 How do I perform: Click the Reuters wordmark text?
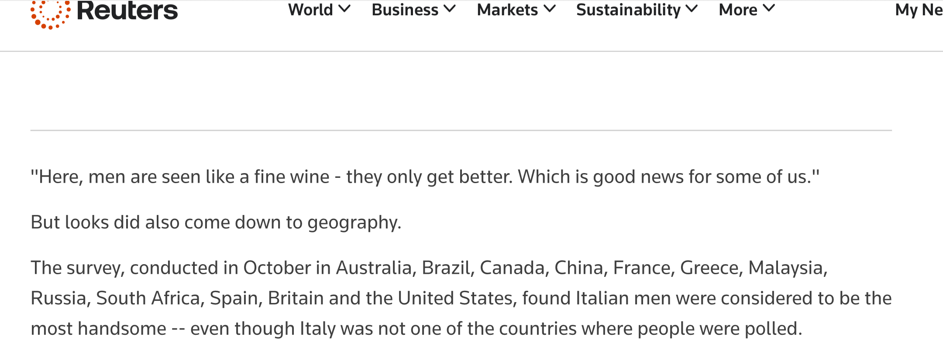(127, 10)
